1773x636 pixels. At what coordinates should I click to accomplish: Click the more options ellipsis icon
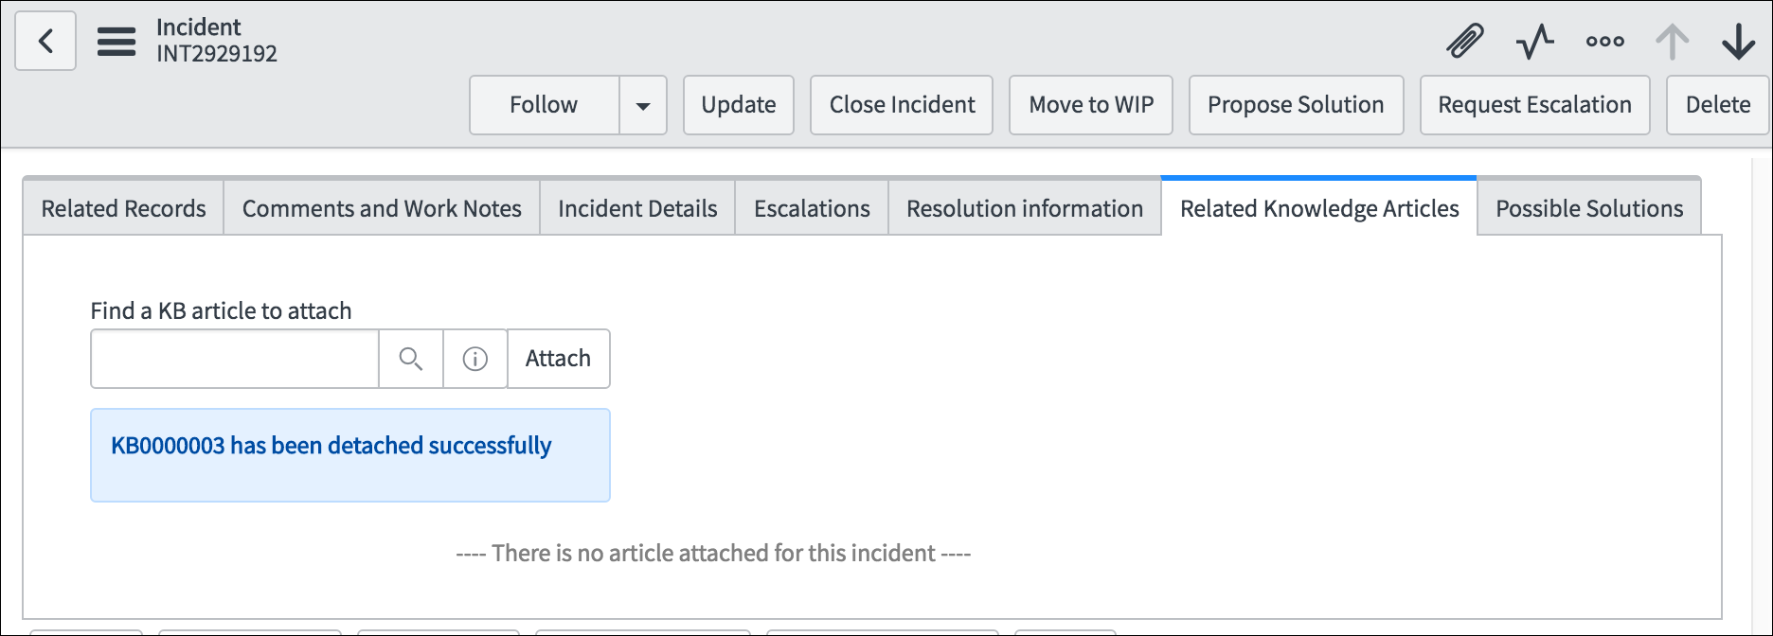pyautogui.click(x=1603, y=41)
